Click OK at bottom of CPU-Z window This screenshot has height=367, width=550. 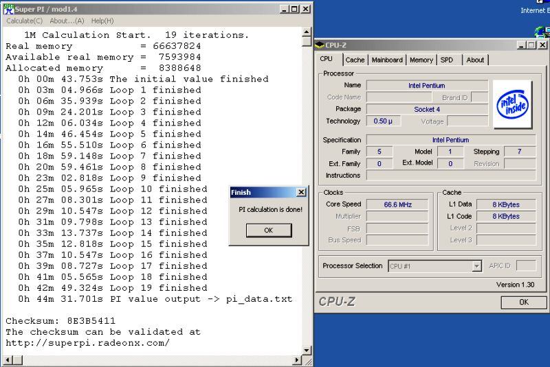click(x=524, y=302)
